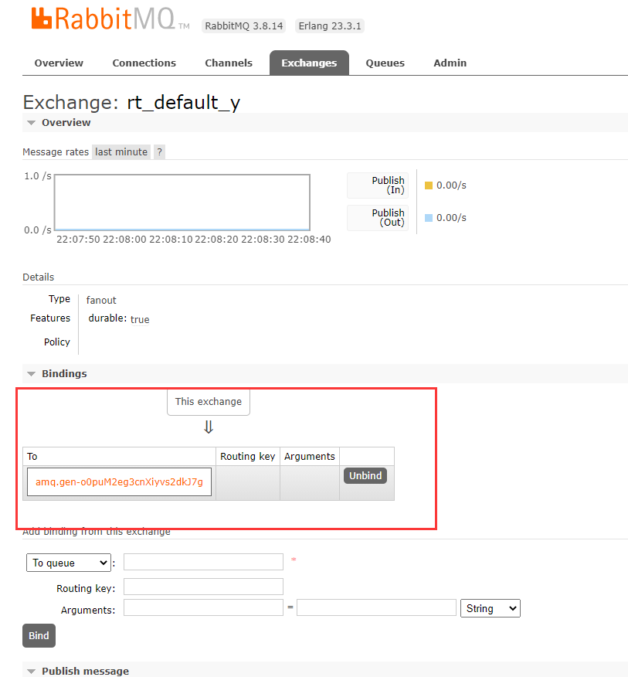Image resolution: width=628 pixels, height=677 pixels.
Task: Open the Queues tab
Action: click(385, 63)
